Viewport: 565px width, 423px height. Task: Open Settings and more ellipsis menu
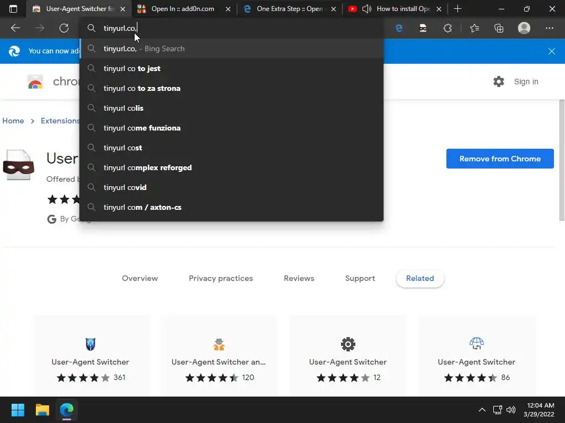coord(549,28)
